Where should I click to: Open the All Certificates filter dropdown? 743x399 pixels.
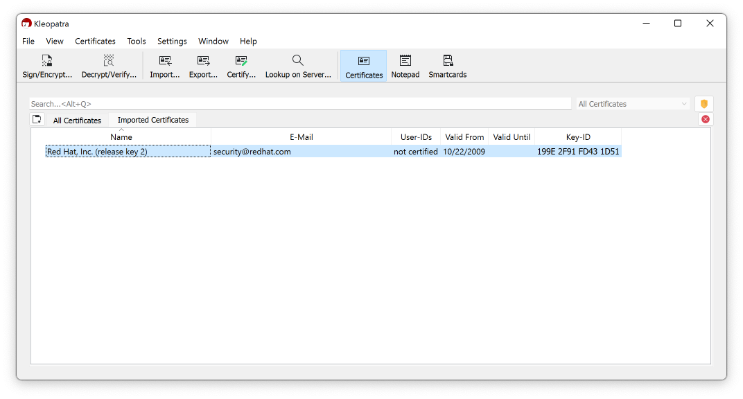(631, 103)
